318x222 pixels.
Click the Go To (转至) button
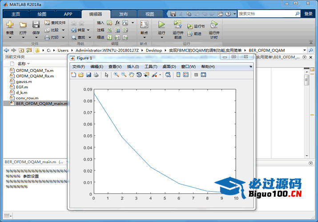click(x=78, y=30)
